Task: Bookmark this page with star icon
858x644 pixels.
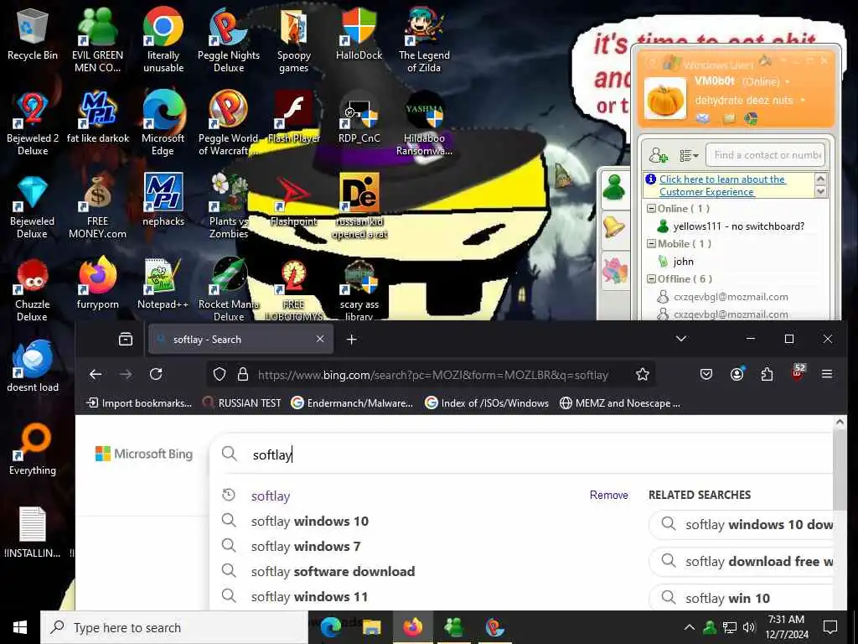Action: (643, 374)
